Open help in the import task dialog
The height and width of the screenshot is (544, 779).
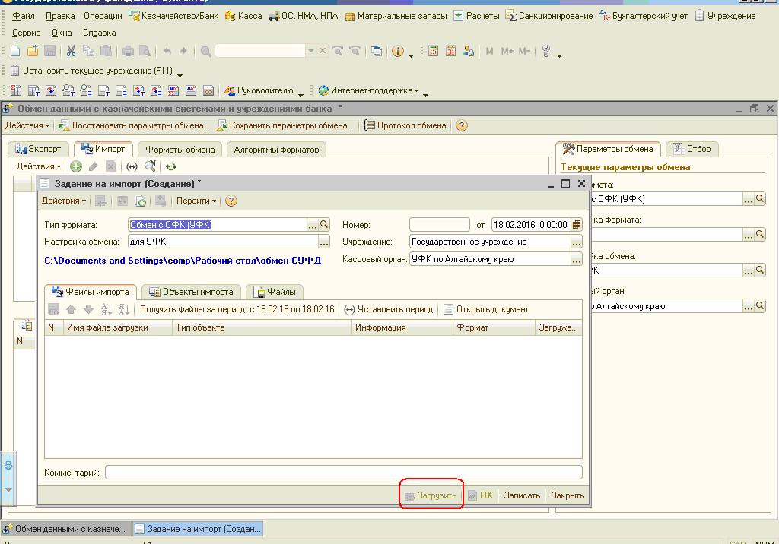[x=231, y=201]
